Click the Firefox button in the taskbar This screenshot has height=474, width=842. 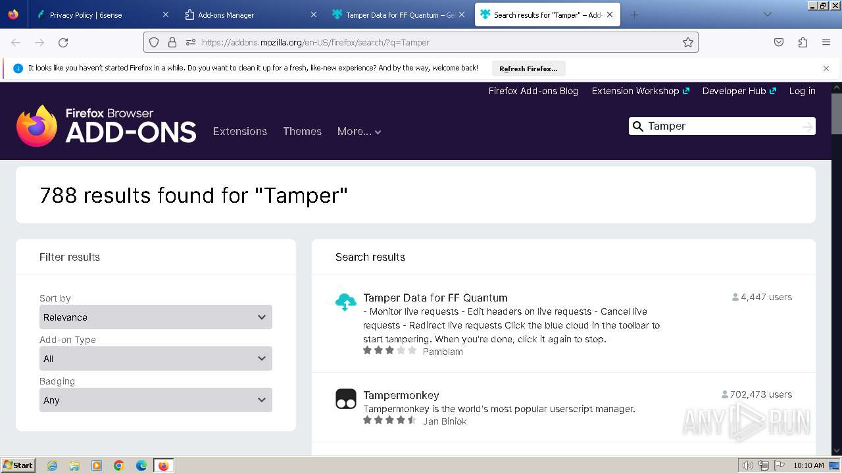click(163, 465)
